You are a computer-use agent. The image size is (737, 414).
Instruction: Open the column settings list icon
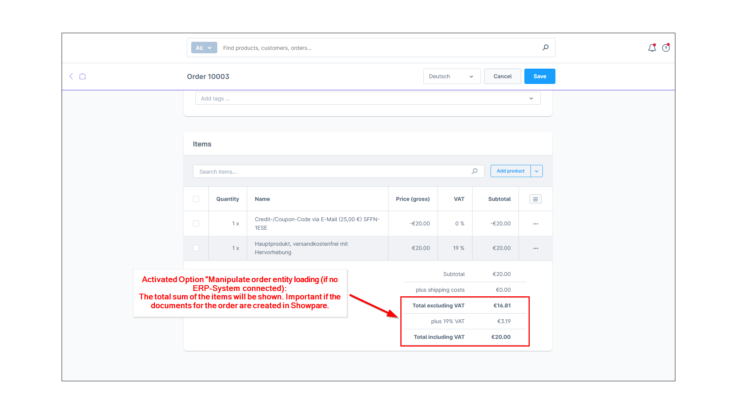tap(535, 199)
